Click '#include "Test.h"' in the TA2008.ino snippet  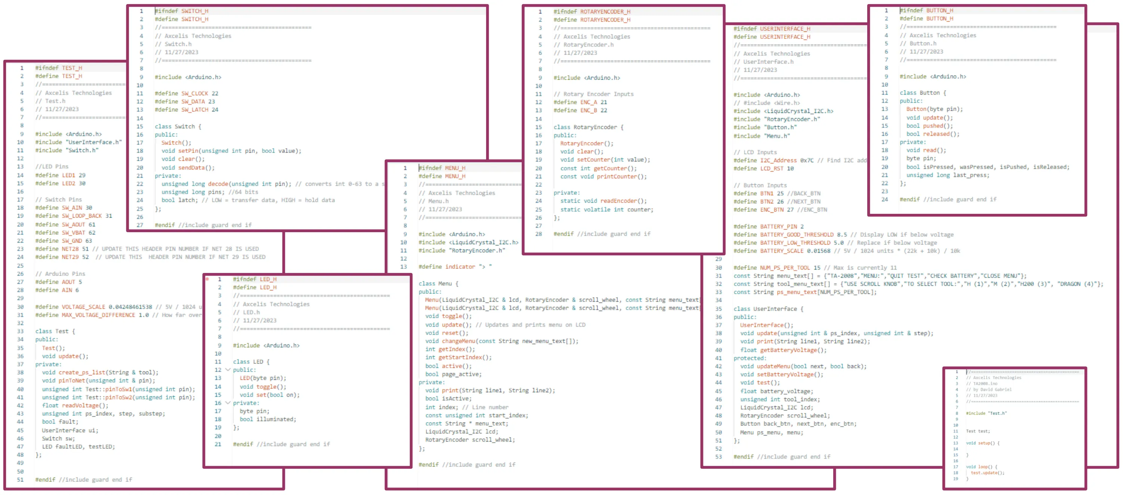[986, 413]
